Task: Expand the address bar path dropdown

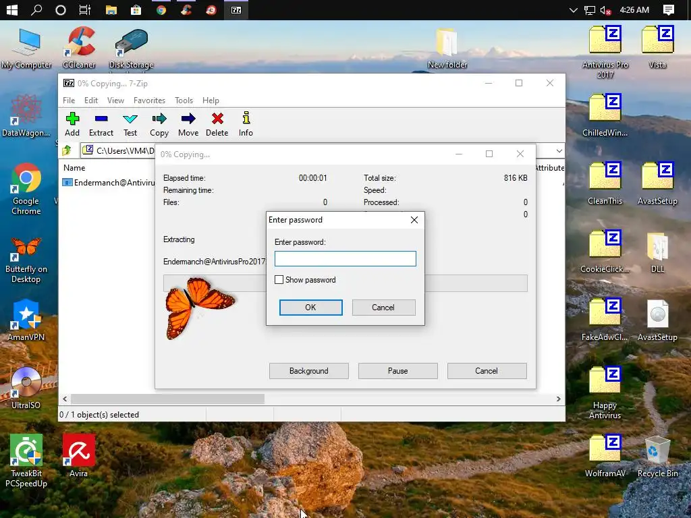Action: pyautogui.click(x=559, y=150)
